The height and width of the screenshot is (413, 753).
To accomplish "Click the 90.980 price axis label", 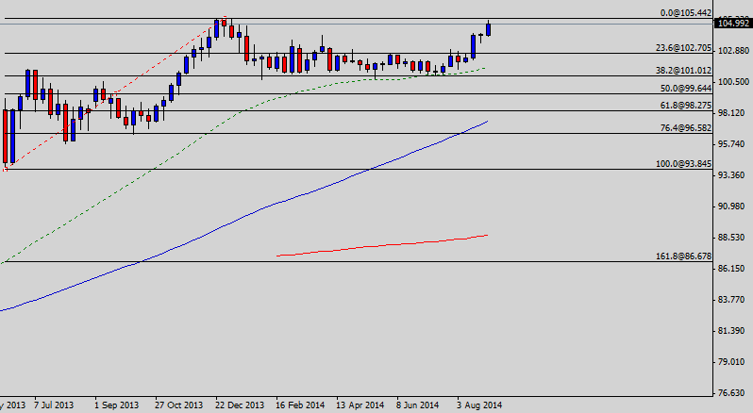I will click(733, 206).
